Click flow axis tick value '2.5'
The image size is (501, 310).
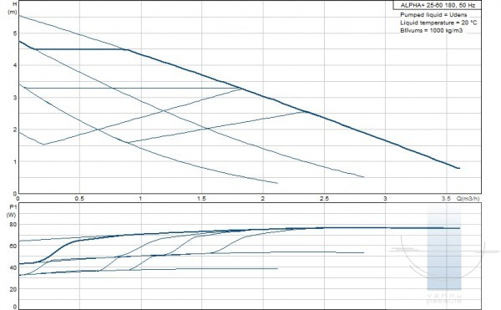[x=324, y=199]
